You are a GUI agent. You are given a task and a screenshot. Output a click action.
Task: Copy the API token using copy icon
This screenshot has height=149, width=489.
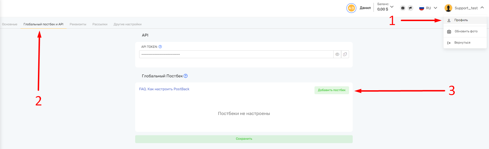coord(345,54)
